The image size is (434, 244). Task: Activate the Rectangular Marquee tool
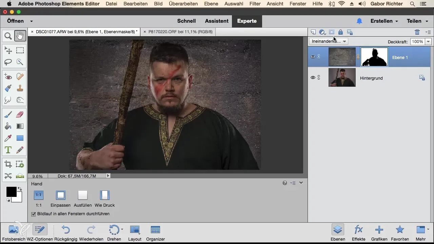(x=20, y=50)
